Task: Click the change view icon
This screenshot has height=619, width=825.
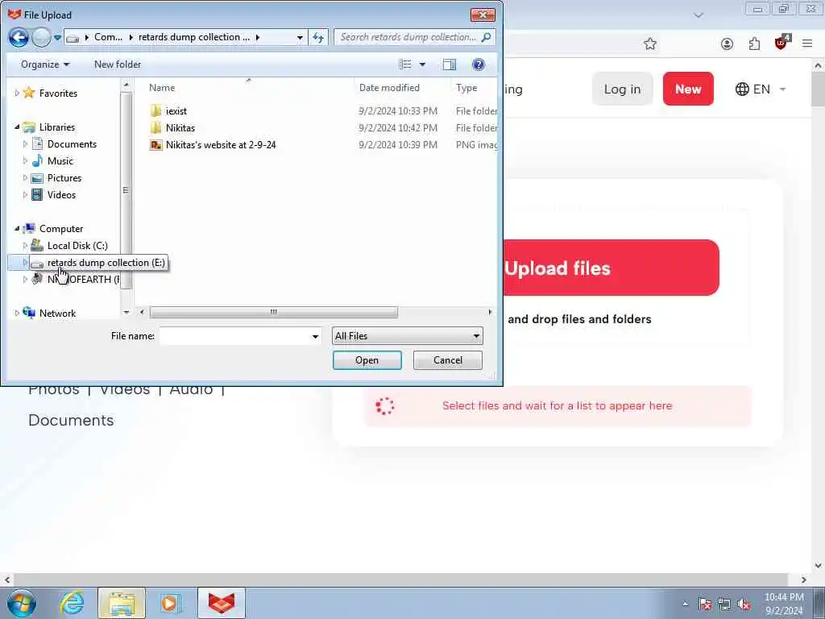Action: click(405, 64)
